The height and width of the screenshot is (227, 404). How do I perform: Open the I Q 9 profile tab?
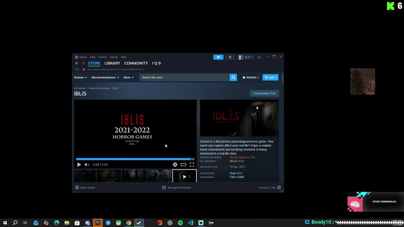[156, 63]
